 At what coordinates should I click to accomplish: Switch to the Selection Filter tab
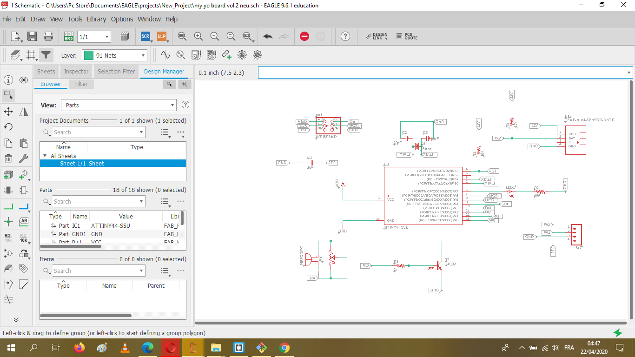(116, 71)
